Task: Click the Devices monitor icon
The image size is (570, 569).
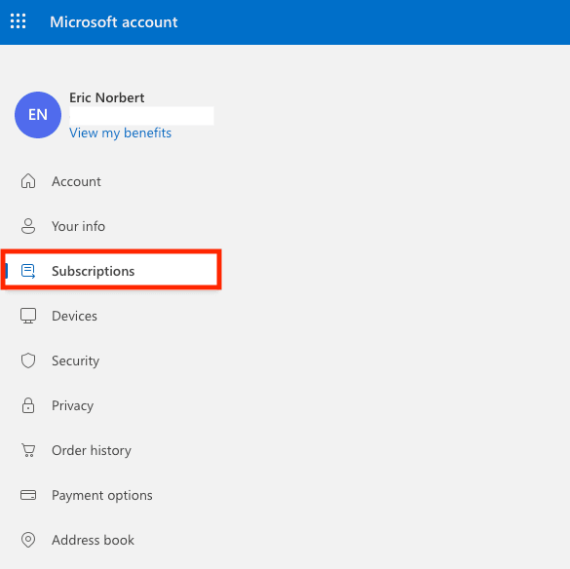Action: (x=28, y=316)
